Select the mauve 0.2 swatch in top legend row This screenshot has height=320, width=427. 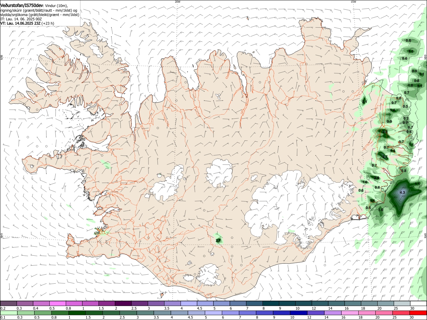[x=8, y=304]
